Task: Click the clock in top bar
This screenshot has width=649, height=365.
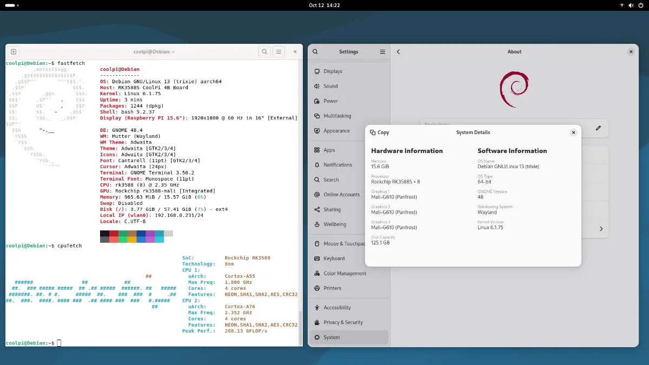Action: (x=324, y=5)
